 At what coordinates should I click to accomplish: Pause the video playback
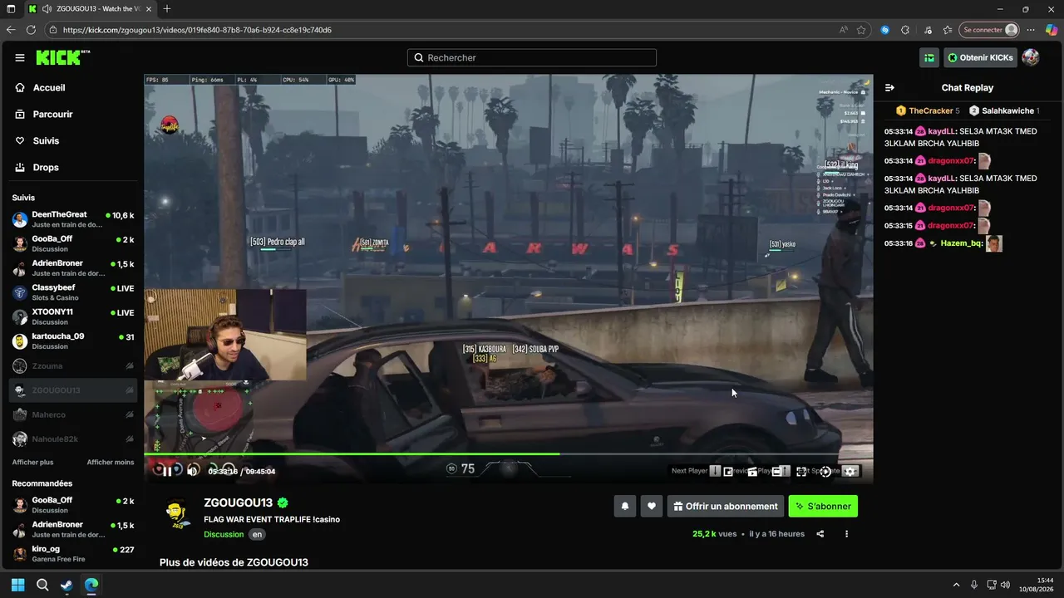(x=167, y=471)
